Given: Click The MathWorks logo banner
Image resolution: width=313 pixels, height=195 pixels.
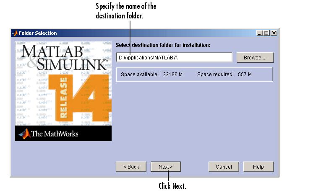Looking at the screenshot, I should pyautogui.click(x=63, y=133).
